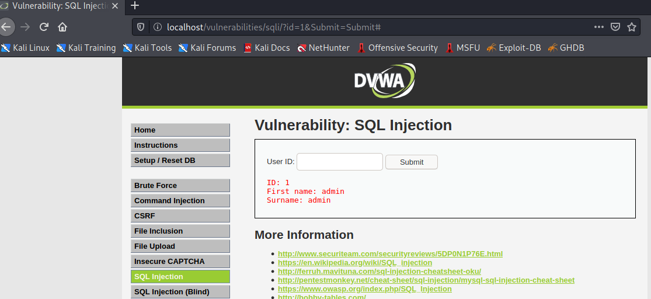The height and width of the screenshot is (299, 651).
Task: Go back to the previous page
Action: tap(6, 27)
